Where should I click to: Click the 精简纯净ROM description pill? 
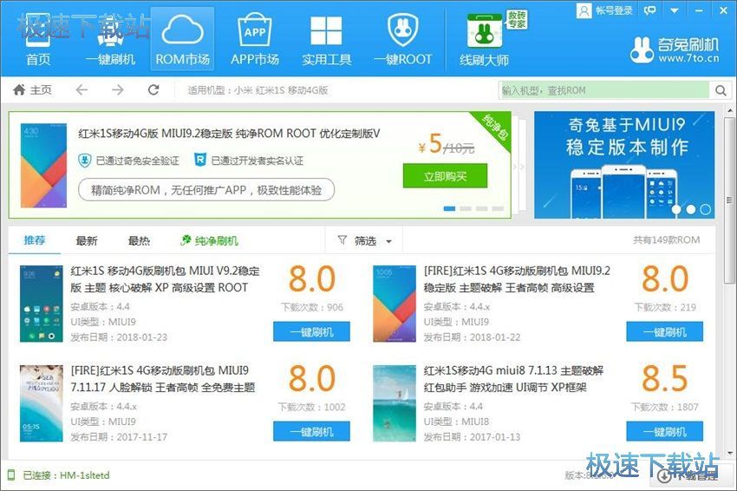pyautogui.click(x=206, y=190)
